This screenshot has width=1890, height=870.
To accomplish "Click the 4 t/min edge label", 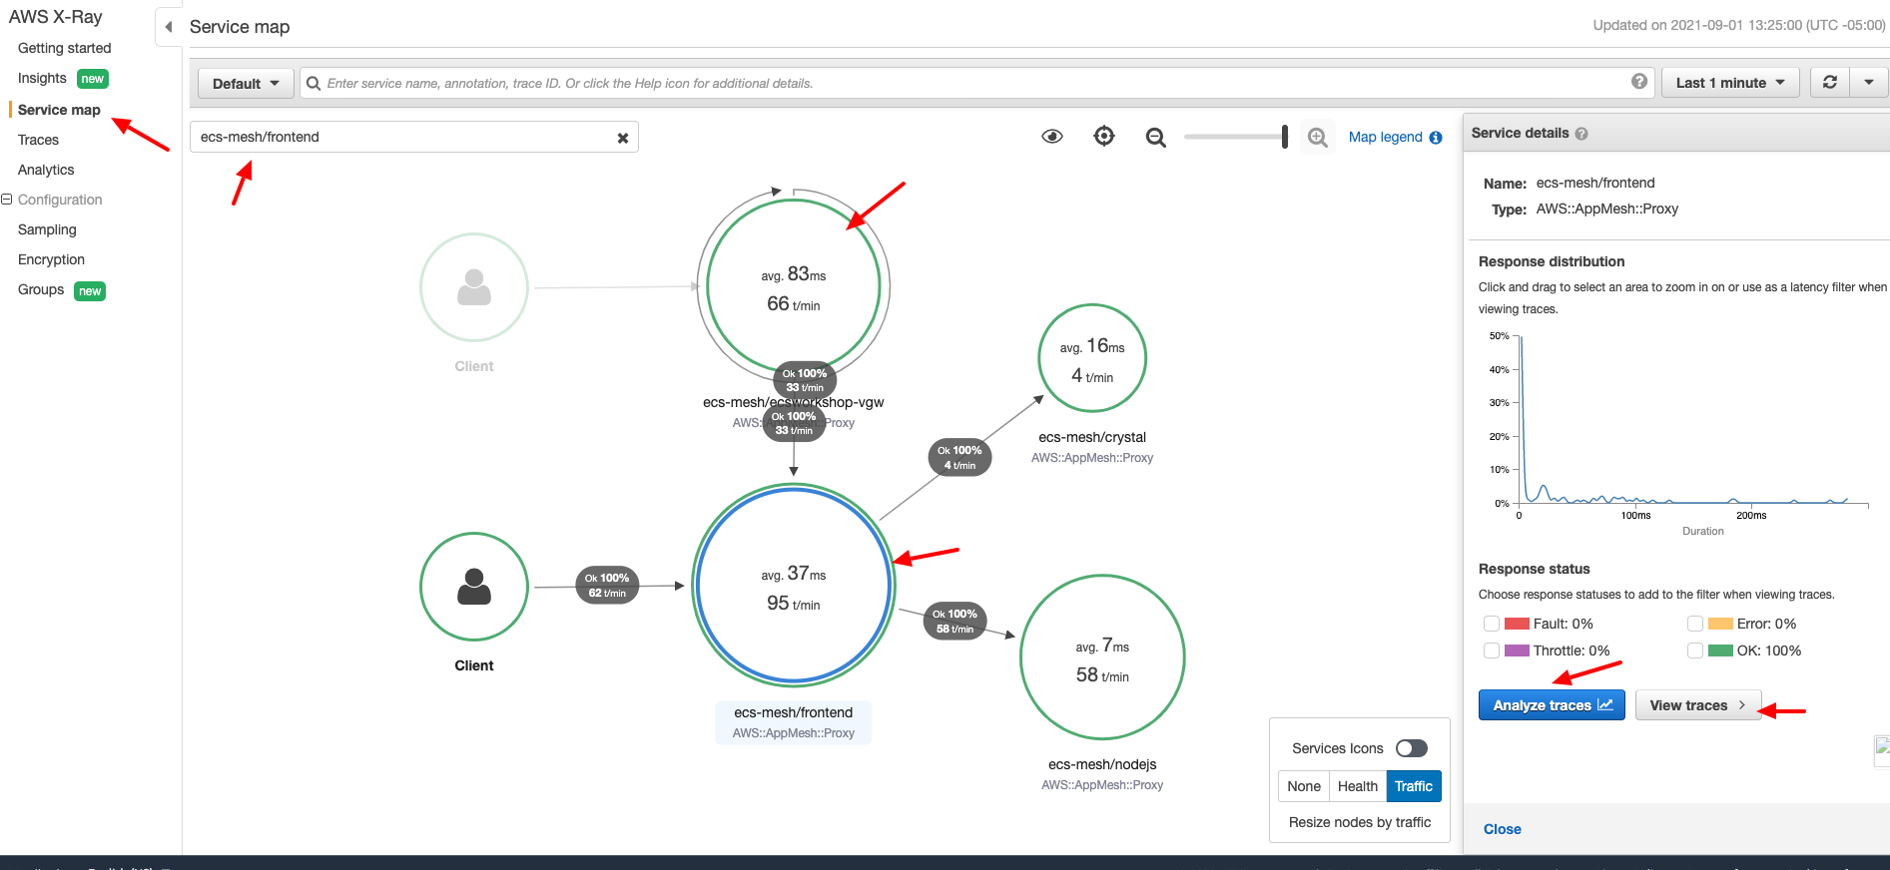I will tap(959, 457).
